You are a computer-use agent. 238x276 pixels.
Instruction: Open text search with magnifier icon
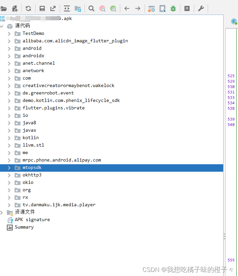pos(91,8)
